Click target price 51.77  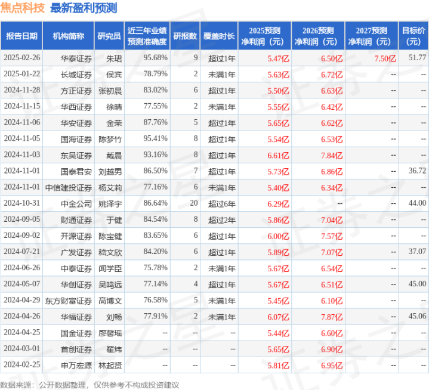(417, 58)
